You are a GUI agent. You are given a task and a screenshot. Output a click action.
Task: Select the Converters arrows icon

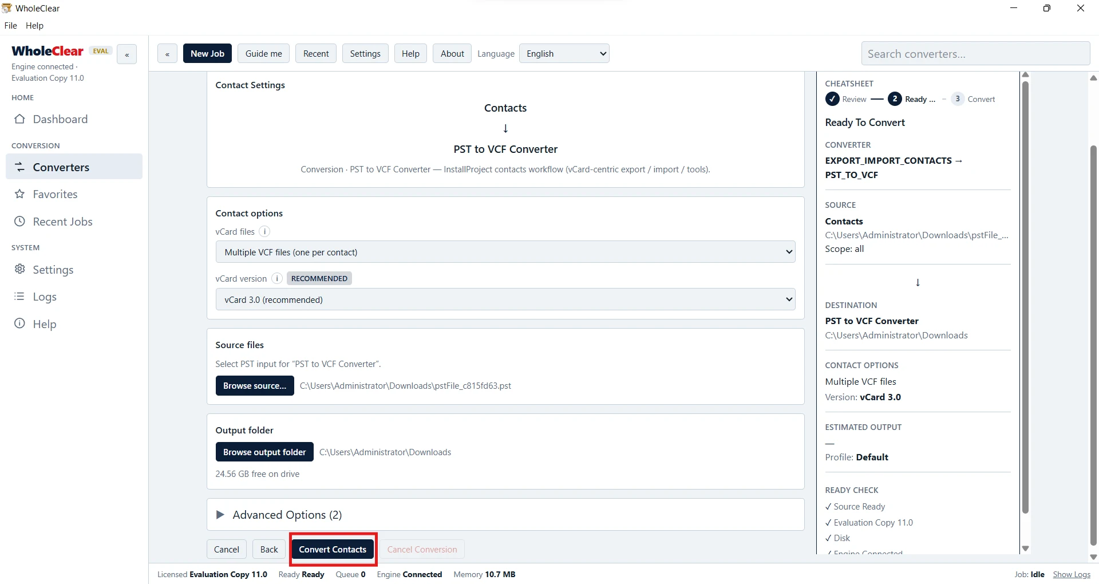point(19,167)
